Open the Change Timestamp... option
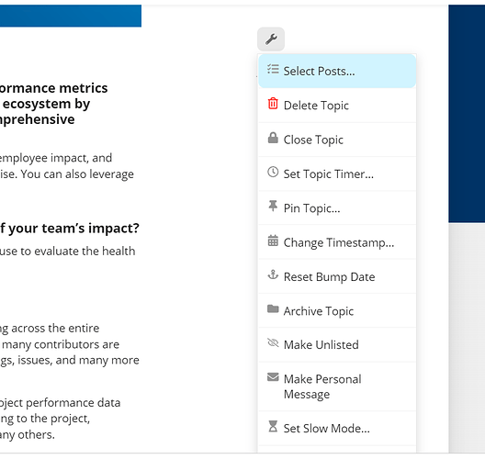The image size is (485, 459). [337, 242]
